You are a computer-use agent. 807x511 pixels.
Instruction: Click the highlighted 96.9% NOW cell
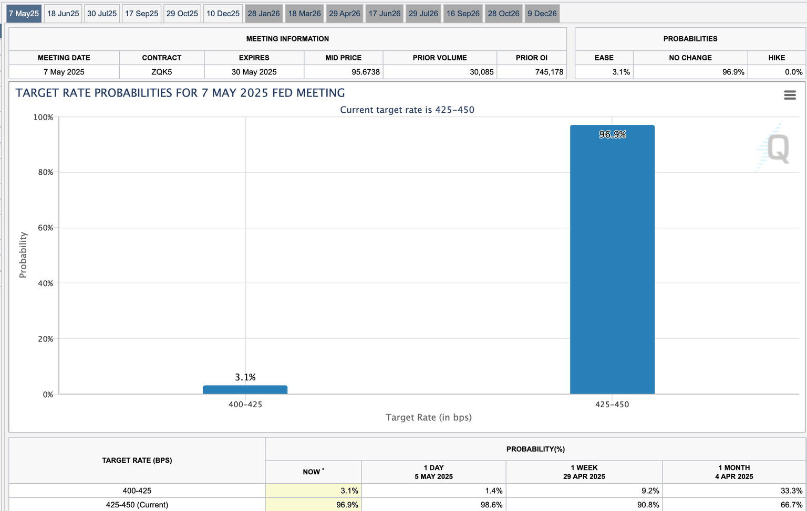(x=314, y=505)
